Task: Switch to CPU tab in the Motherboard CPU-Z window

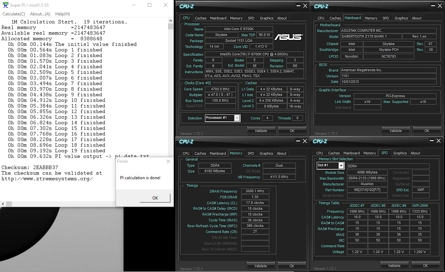Action: pyautogui.click(x=321, y=18)
